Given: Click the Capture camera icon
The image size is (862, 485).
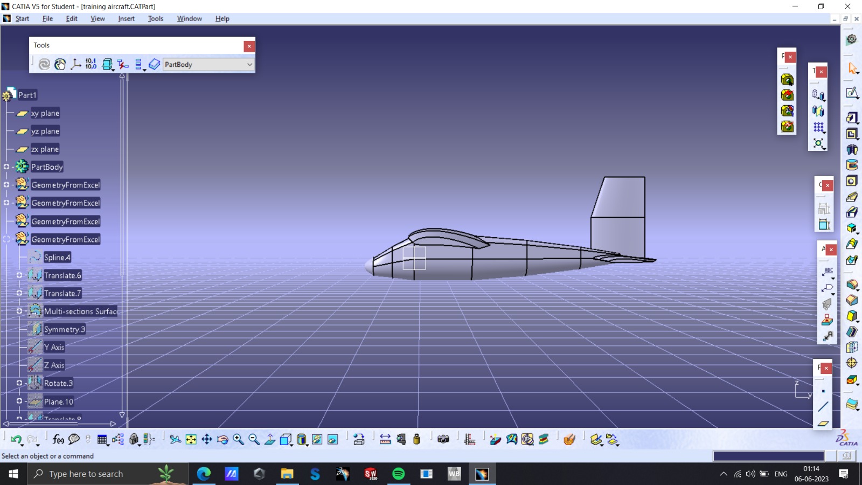Looking at the screenshot, I should 443,440.
